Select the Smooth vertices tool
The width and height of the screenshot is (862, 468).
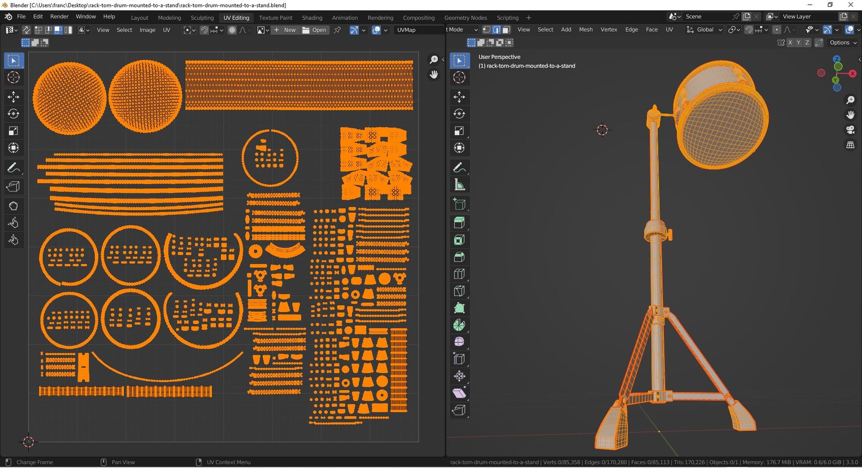click(459, 342)
